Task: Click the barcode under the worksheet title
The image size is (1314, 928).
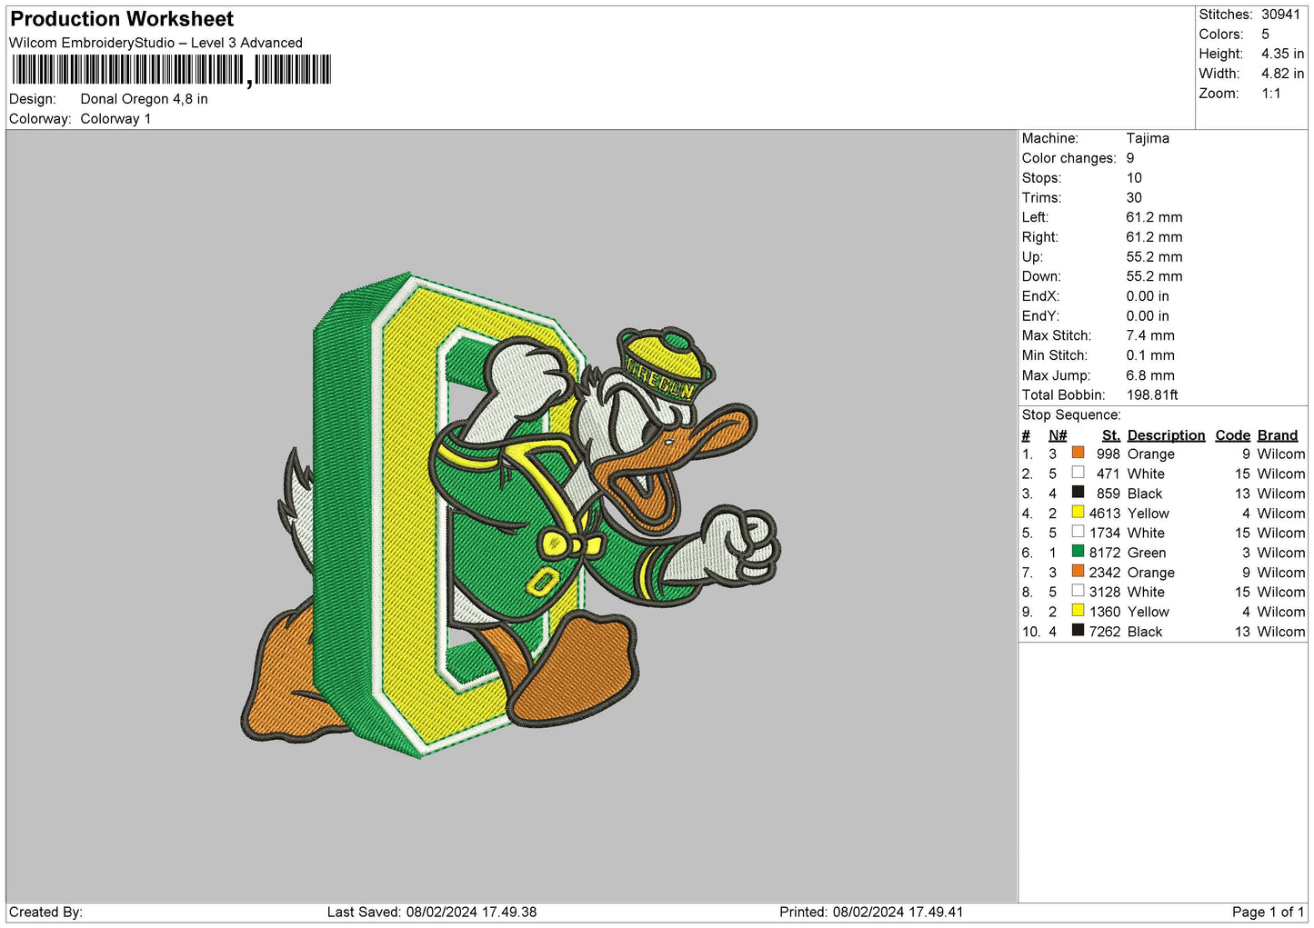Action: coord(172,70)
